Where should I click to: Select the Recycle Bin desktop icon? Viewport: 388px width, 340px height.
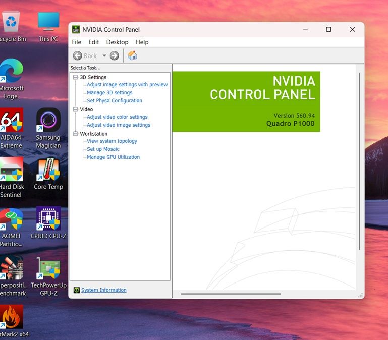pyautogui.click(x=11, y=26)
